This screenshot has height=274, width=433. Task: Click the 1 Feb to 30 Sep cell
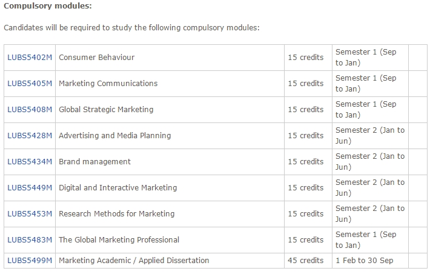365,261
